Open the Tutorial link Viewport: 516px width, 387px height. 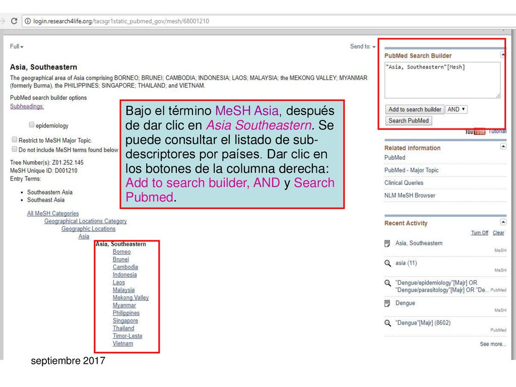pos(497,132)
